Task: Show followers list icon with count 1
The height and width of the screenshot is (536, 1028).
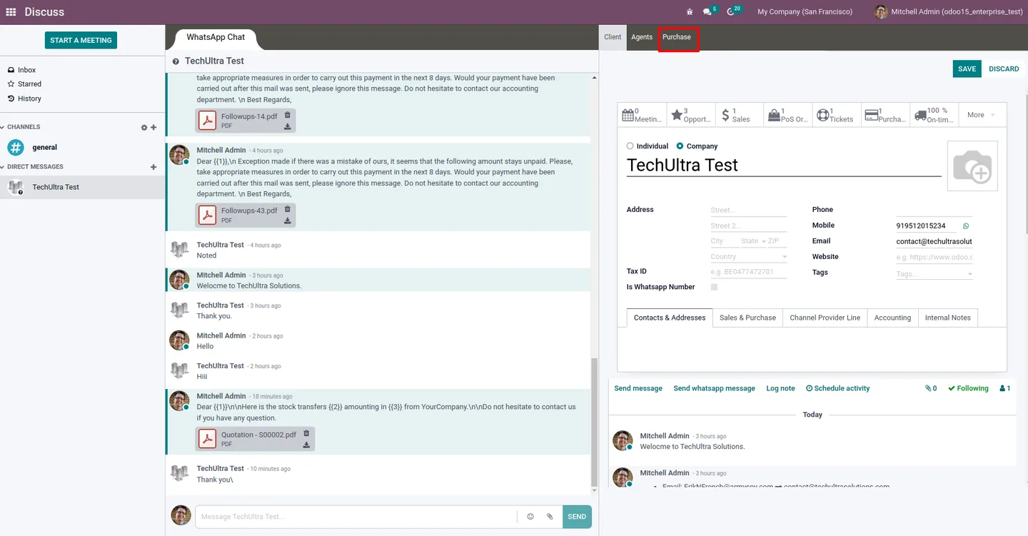Action: (1005, 388)
